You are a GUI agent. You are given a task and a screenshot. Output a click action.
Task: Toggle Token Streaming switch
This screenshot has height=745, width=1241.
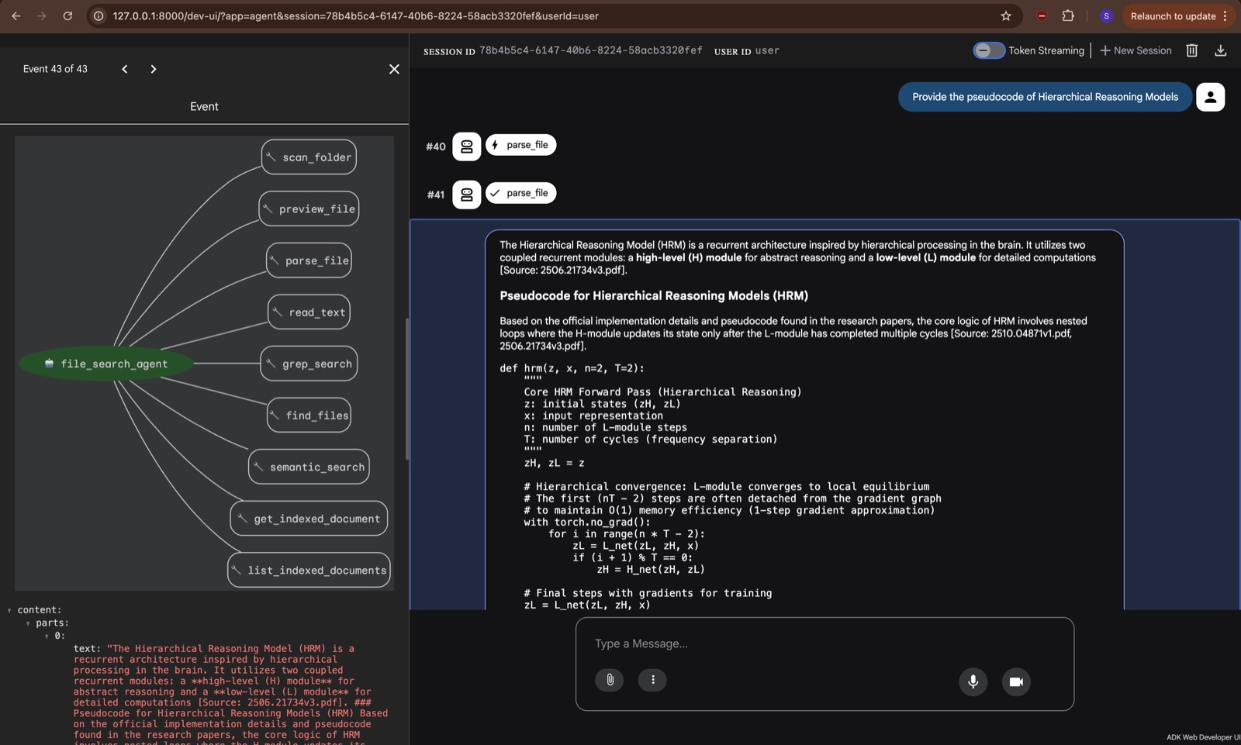coord(989,50)
